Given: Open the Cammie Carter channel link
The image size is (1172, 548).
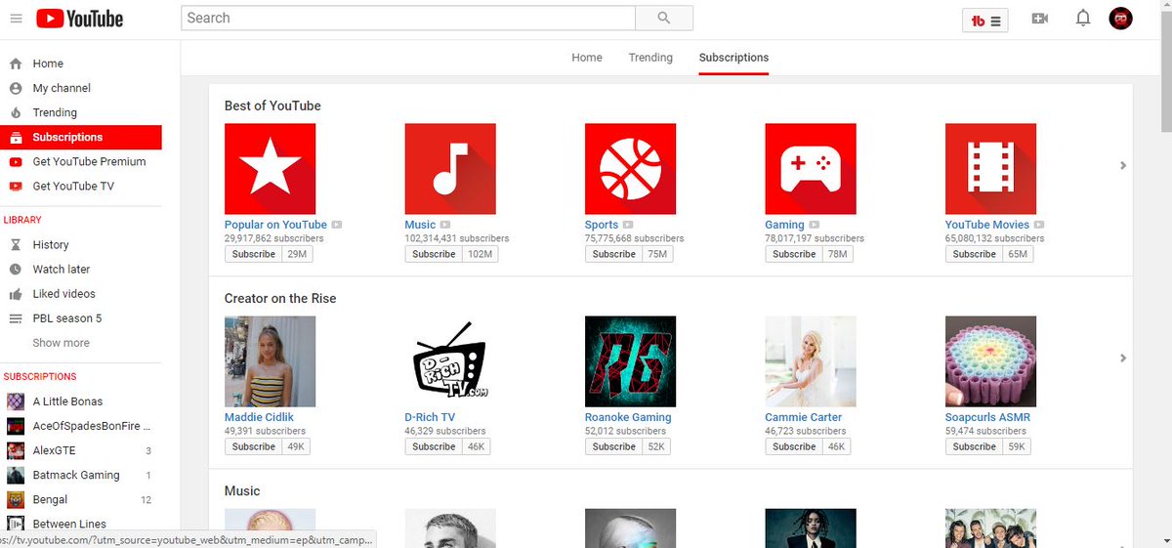Looking at the screenshot, I should pyautogui.click(x=804, y=417).
